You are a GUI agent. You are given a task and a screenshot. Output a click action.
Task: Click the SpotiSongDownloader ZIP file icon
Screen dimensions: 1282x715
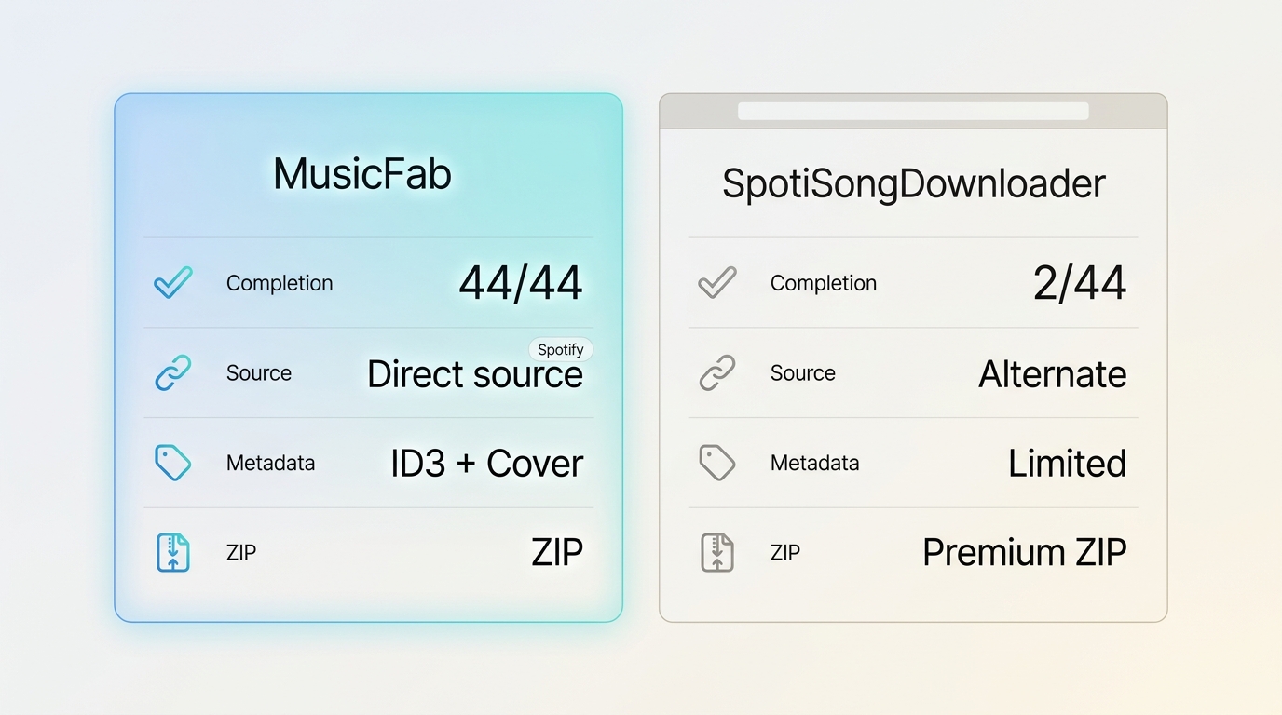point(716,552)
